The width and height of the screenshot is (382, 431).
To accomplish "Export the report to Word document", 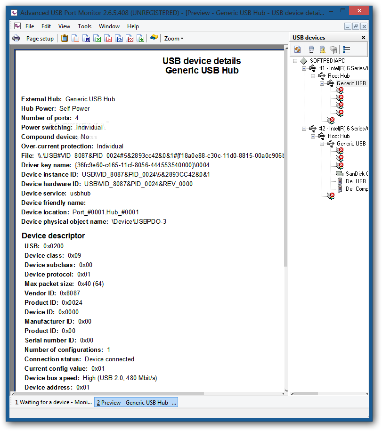I will click(86, 38).
